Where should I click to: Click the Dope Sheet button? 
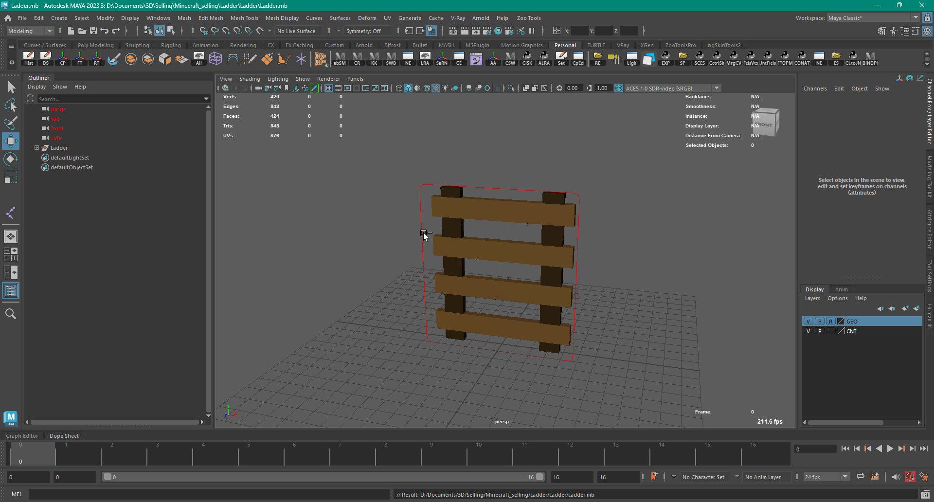click(x=64, y=436)
